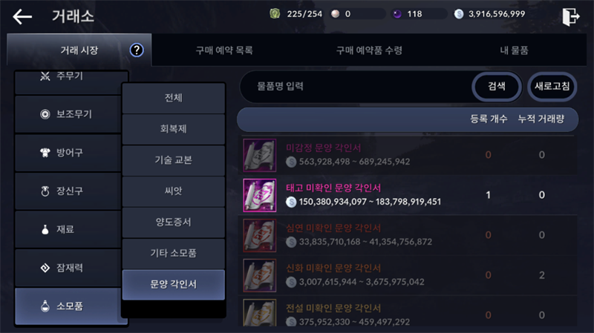The height and width of the screenshot is (333, 594).
Task: Select the 기술 교본 subcategory
Action: tap(174, 160)
